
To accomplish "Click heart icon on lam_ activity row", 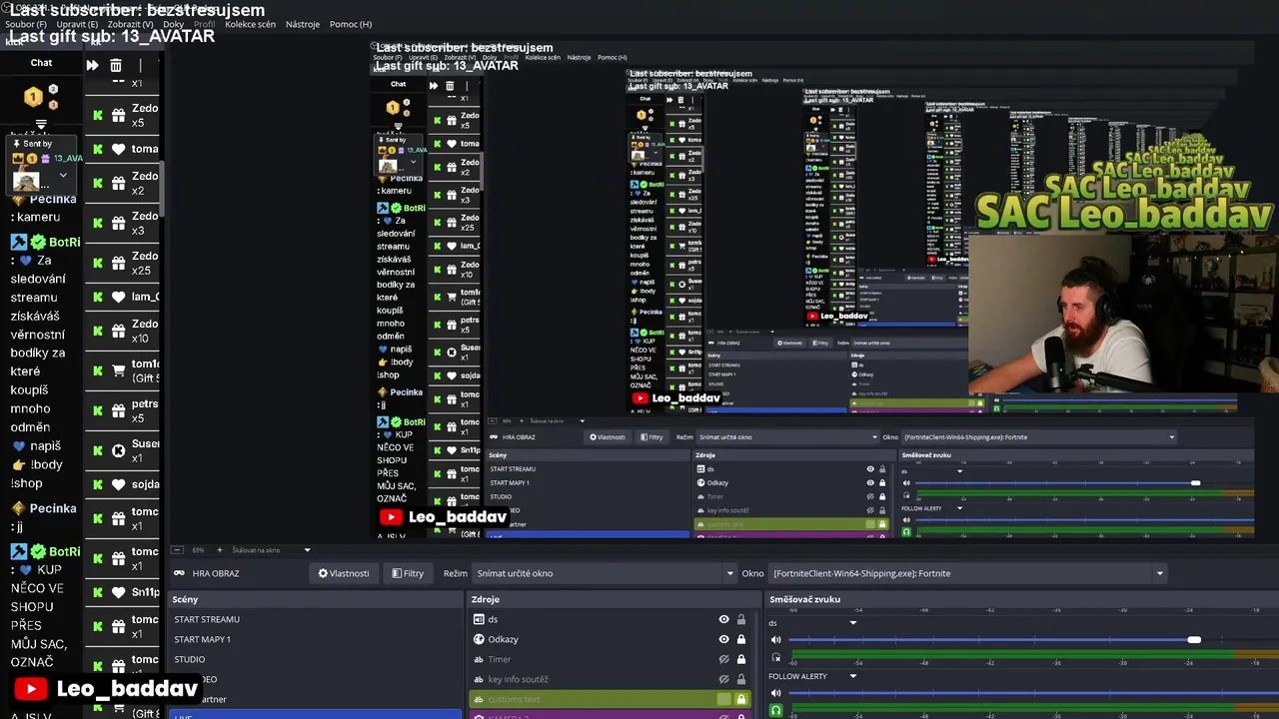I will point(118,297).
